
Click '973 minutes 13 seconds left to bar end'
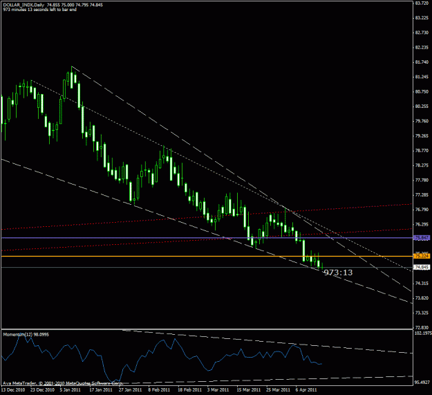coord(39,10)
